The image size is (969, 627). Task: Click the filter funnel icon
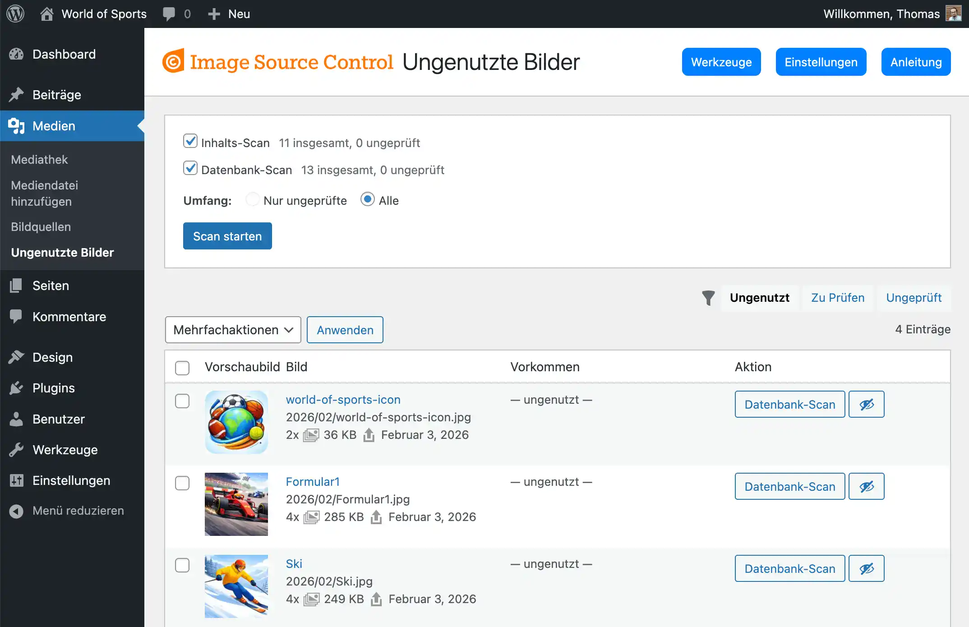(708, 298)
